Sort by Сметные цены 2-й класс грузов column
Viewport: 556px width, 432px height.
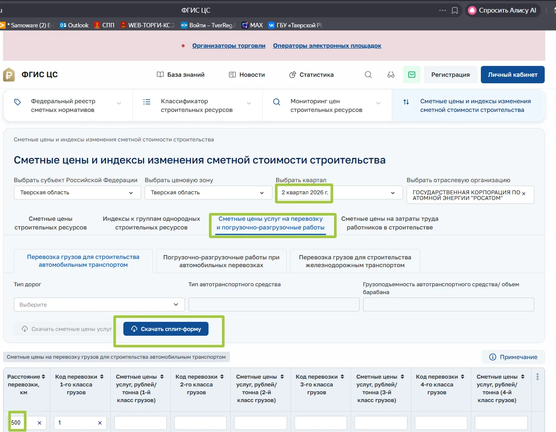(282, 376)
